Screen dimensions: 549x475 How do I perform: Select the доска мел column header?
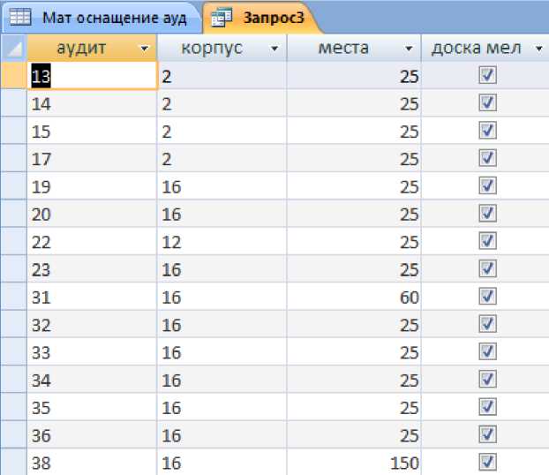(485, 48)
